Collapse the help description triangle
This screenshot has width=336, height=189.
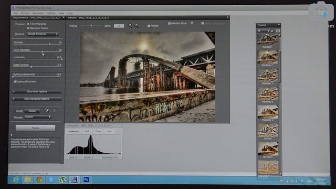12,135
